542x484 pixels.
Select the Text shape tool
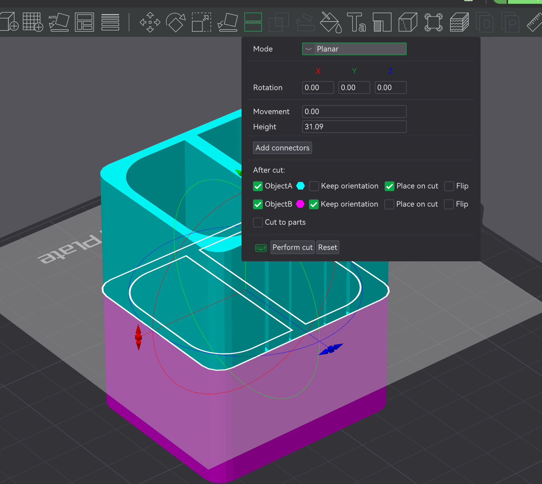[356, 22]
